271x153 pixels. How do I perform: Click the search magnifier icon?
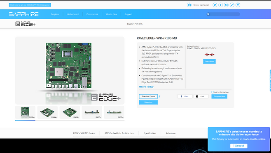pyautogui.click(x=208, y=14)
